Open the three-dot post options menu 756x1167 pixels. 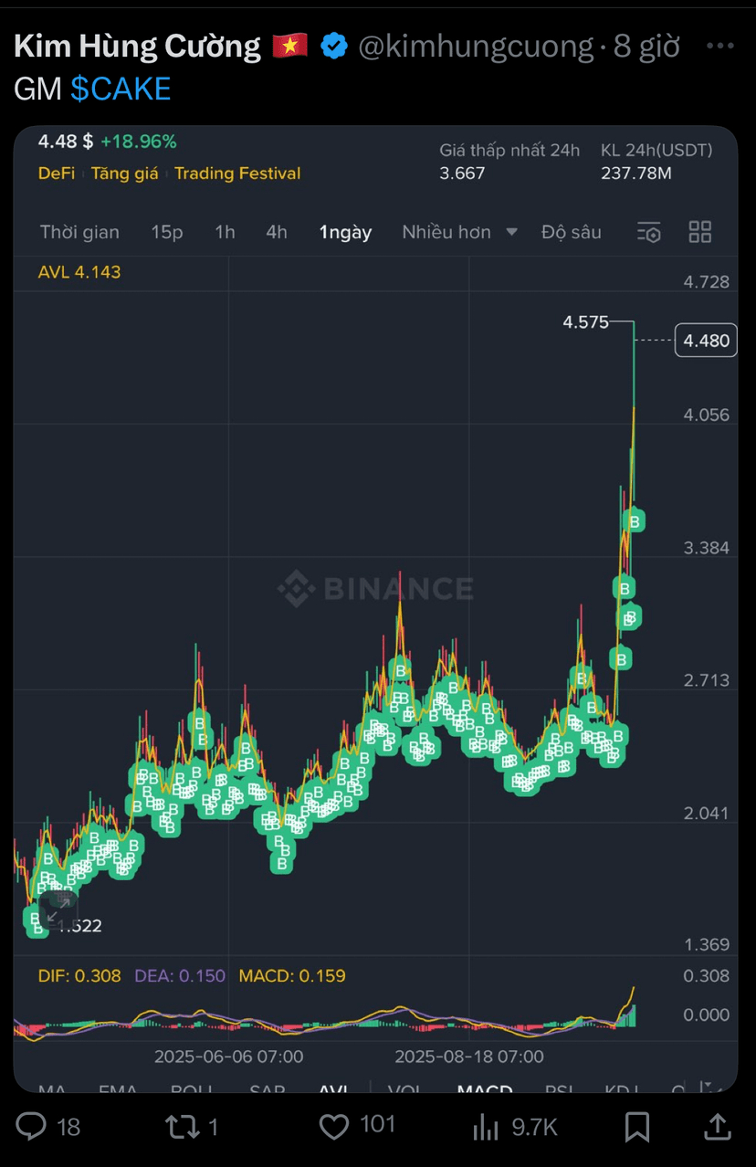point(721,46)
